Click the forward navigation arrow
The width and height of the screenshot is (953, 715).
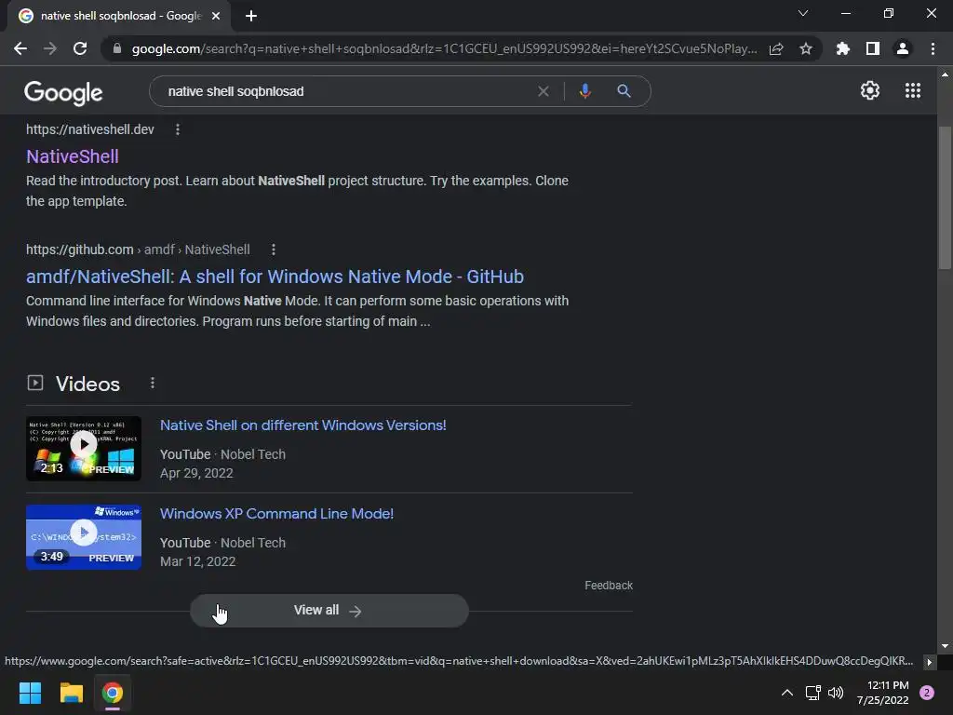50,48
